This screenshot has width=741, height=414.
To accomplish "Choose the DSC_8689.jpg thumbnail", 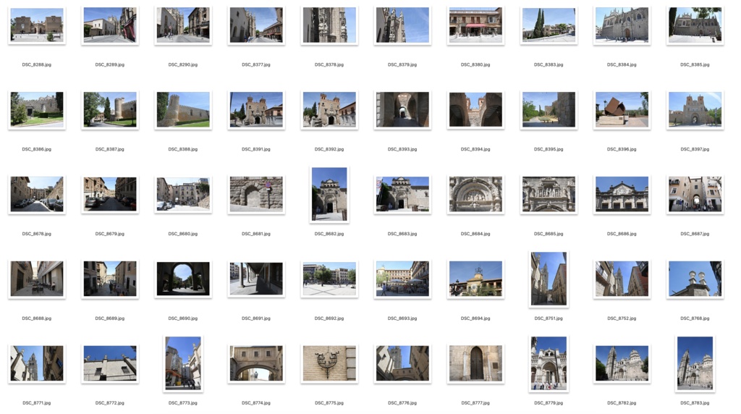I will click(x=110, y=279).
